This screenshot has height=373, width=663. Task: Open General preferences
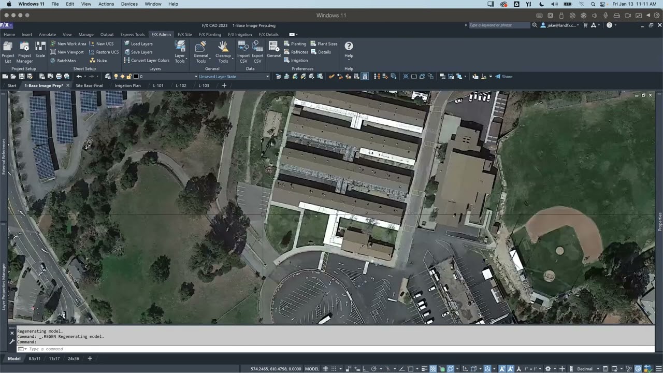[274, 50]
